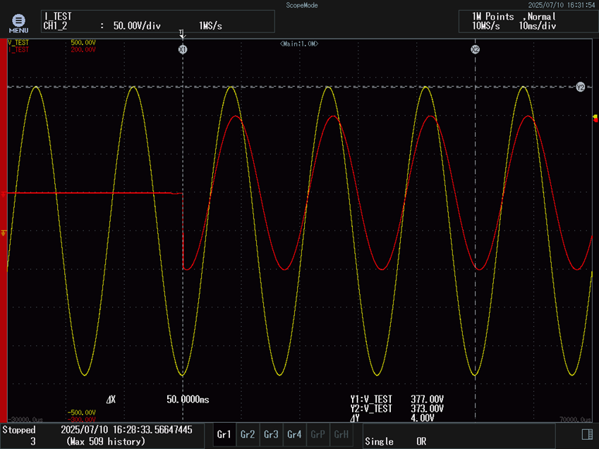Switch to the Gr2 display group
This screenshot has height=449, width=599.
tap(248, 435)
